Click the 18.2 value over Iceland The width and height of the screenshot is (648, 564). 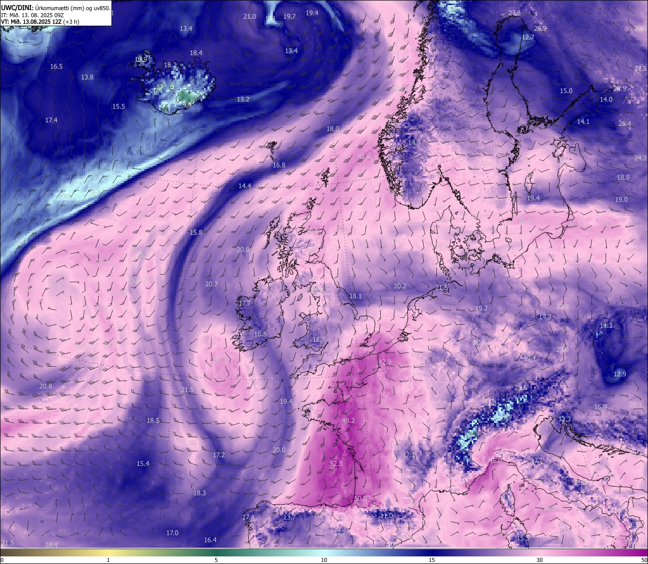[171, 65]
